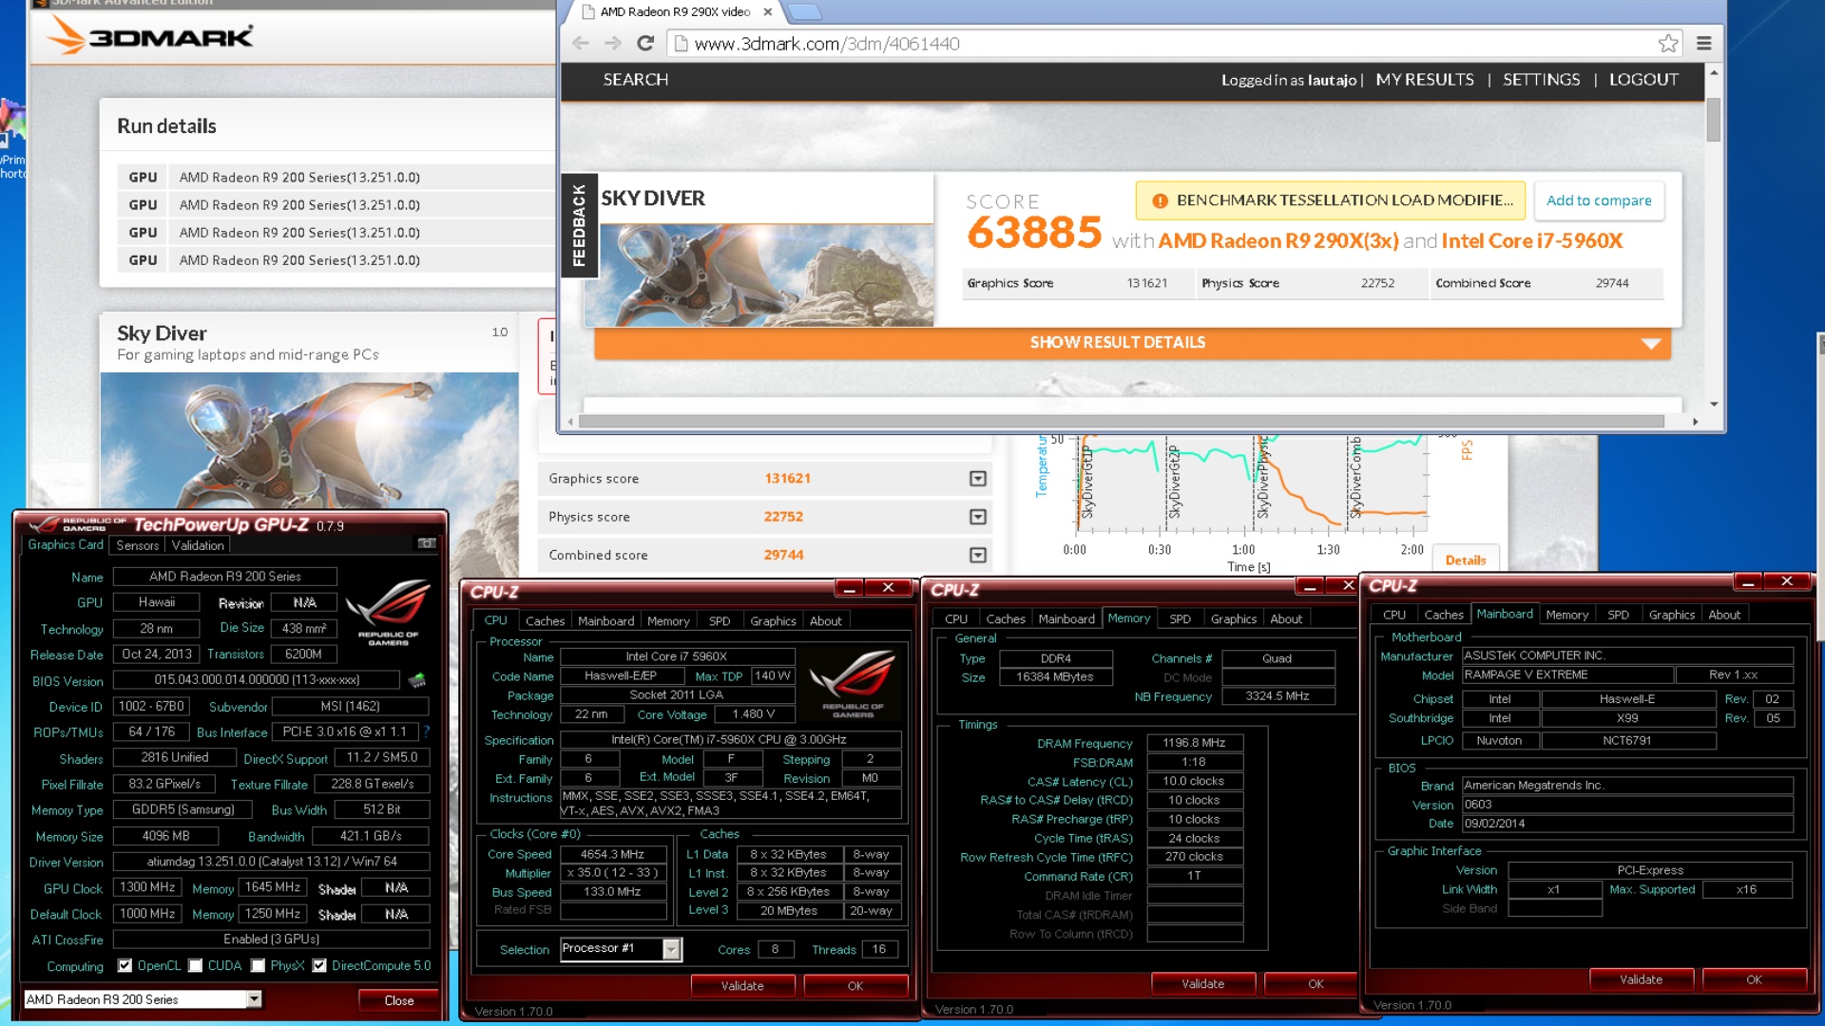The image size is (1825, 1026).
Task: Click the 3DMark logo in the app window
Action: [151, 37]
